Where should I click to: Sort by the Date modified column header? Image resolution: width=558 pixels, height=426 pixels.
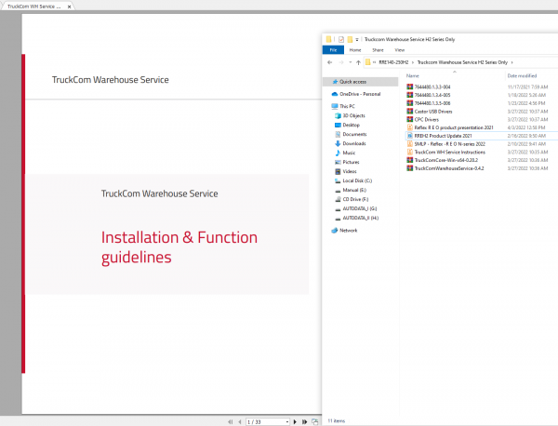[522, 75]
